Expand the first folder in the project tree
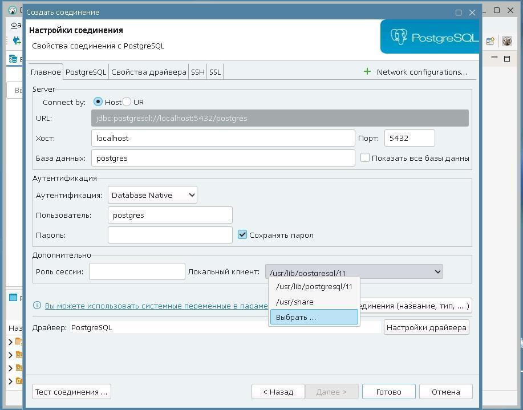Viewport: 523px width, 410px height. pyautogui.click(x=10, y=342)
